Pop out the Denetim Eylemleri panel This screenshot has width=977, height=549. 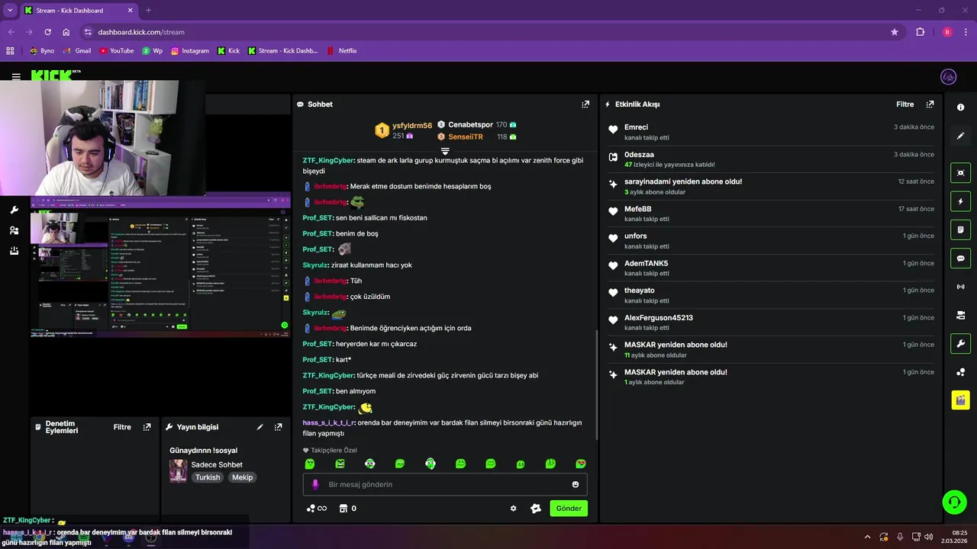pos(147,427)
